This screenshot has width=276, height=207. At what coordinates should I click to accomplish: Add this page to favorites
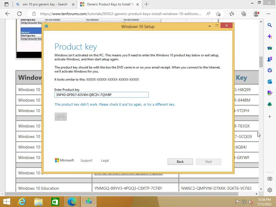point(218,14)
